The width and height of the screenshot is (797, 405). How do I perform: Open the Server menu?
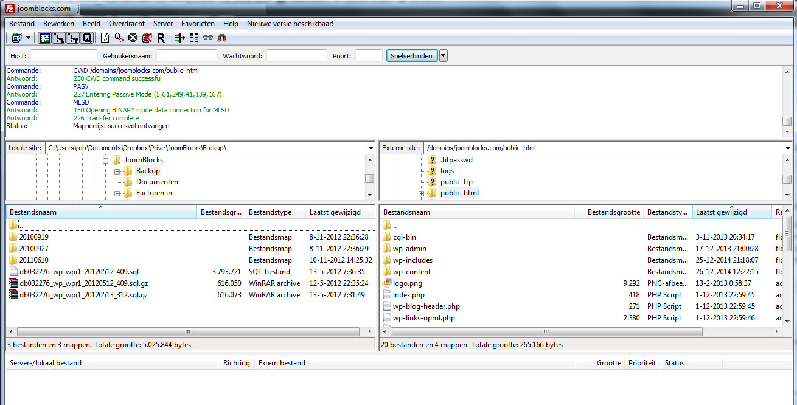coord(163,24)
